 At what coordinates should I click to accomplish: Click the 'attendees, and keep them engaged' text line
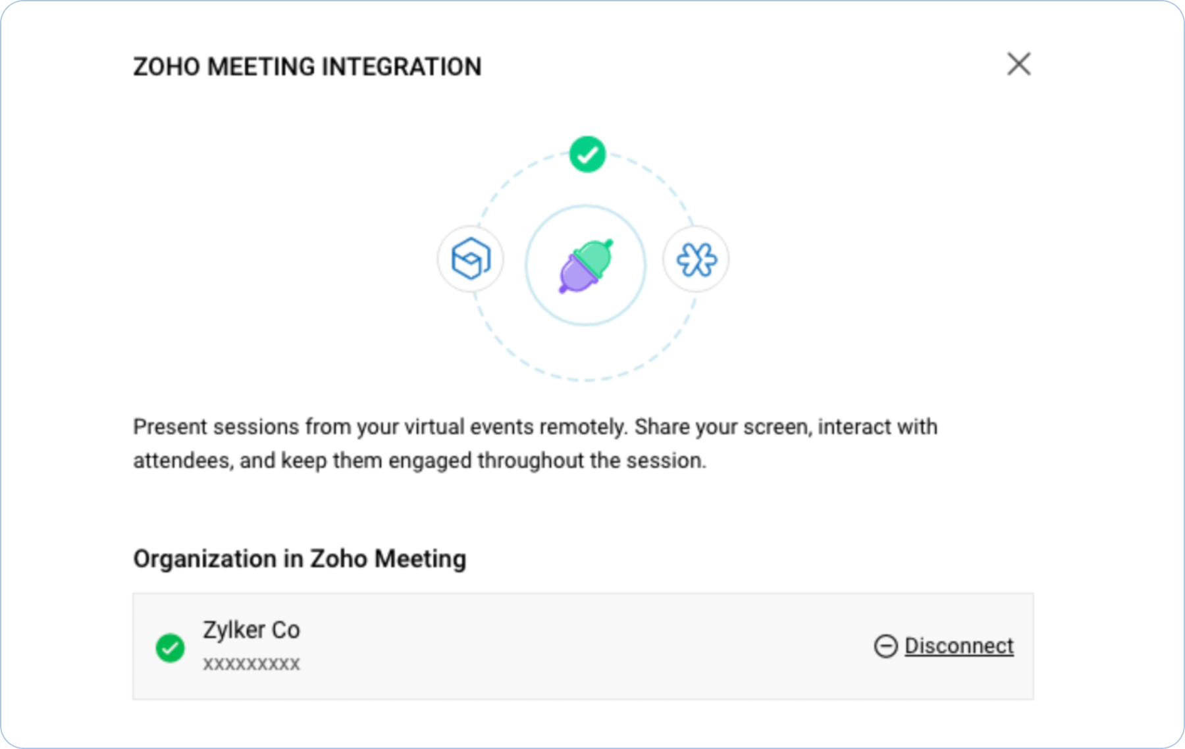pos(419,461)
